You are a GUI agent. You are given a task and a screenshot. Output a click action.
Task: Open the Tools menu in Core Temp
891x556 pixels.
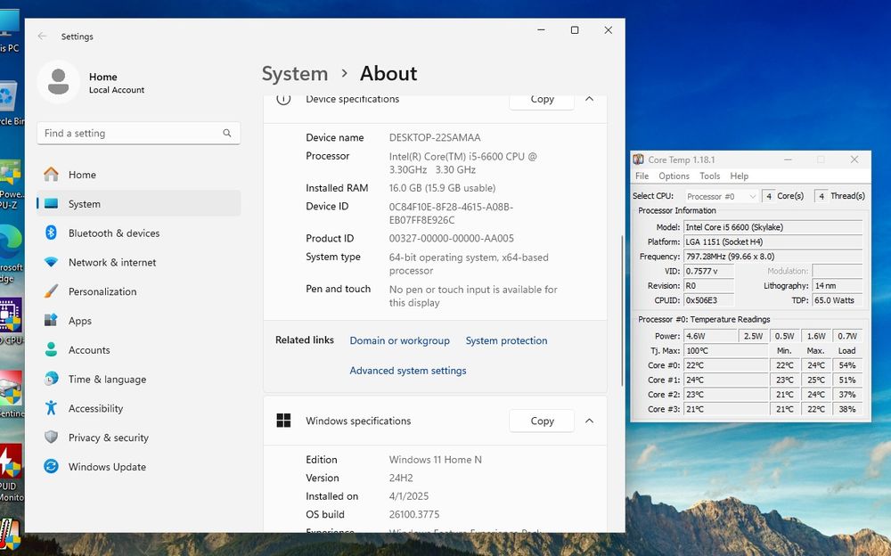click(x=710, y=176)
